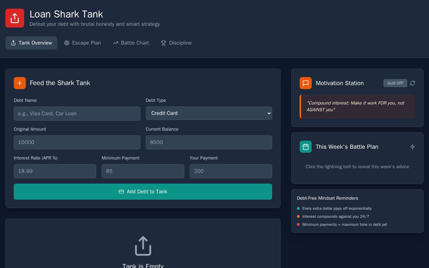Click the red Loan Shark Tank logo icon
The image size is (429, 268).
[x=15, y=18]
